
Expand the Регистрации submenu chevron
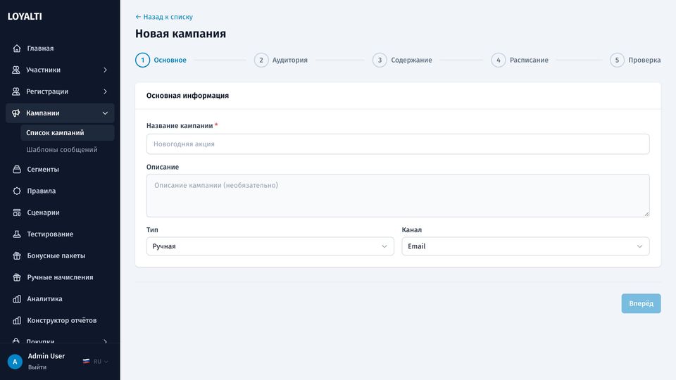[x=105, y=91]
